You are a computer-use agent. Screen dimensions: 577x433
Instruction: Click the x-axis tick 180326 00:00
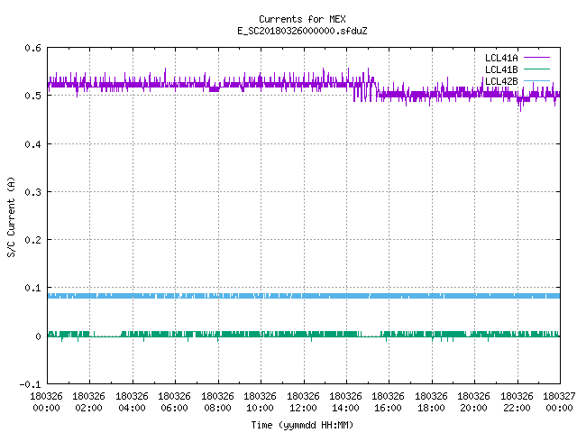46,402
